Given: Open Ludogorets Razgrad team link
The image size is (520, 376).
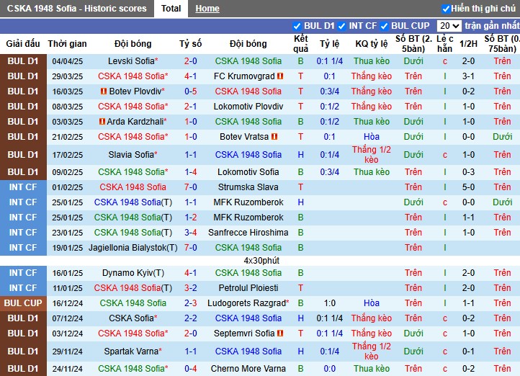Looking at the screenshot, I should 246,303.
